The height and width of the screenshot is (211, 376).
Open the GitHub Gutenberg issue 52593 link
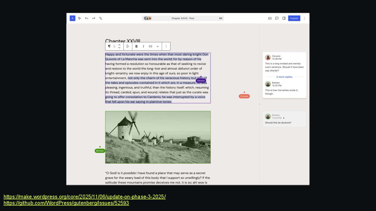tap(66, 203)
